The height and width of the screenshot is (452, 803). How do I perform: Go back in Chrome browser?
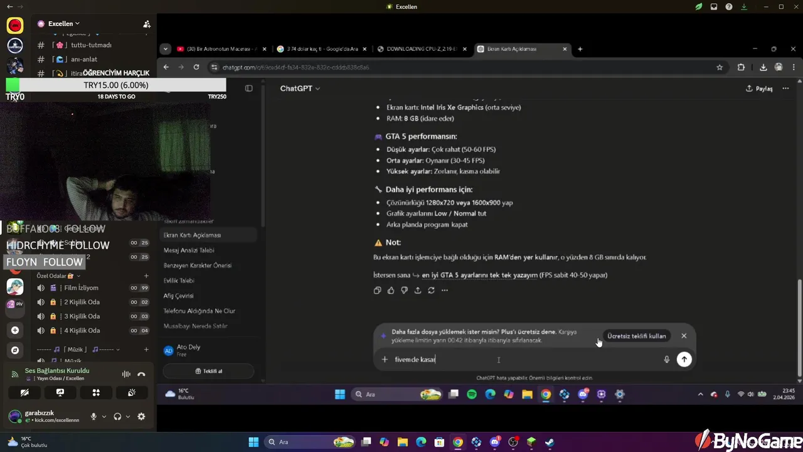click(x=166, y=67)
